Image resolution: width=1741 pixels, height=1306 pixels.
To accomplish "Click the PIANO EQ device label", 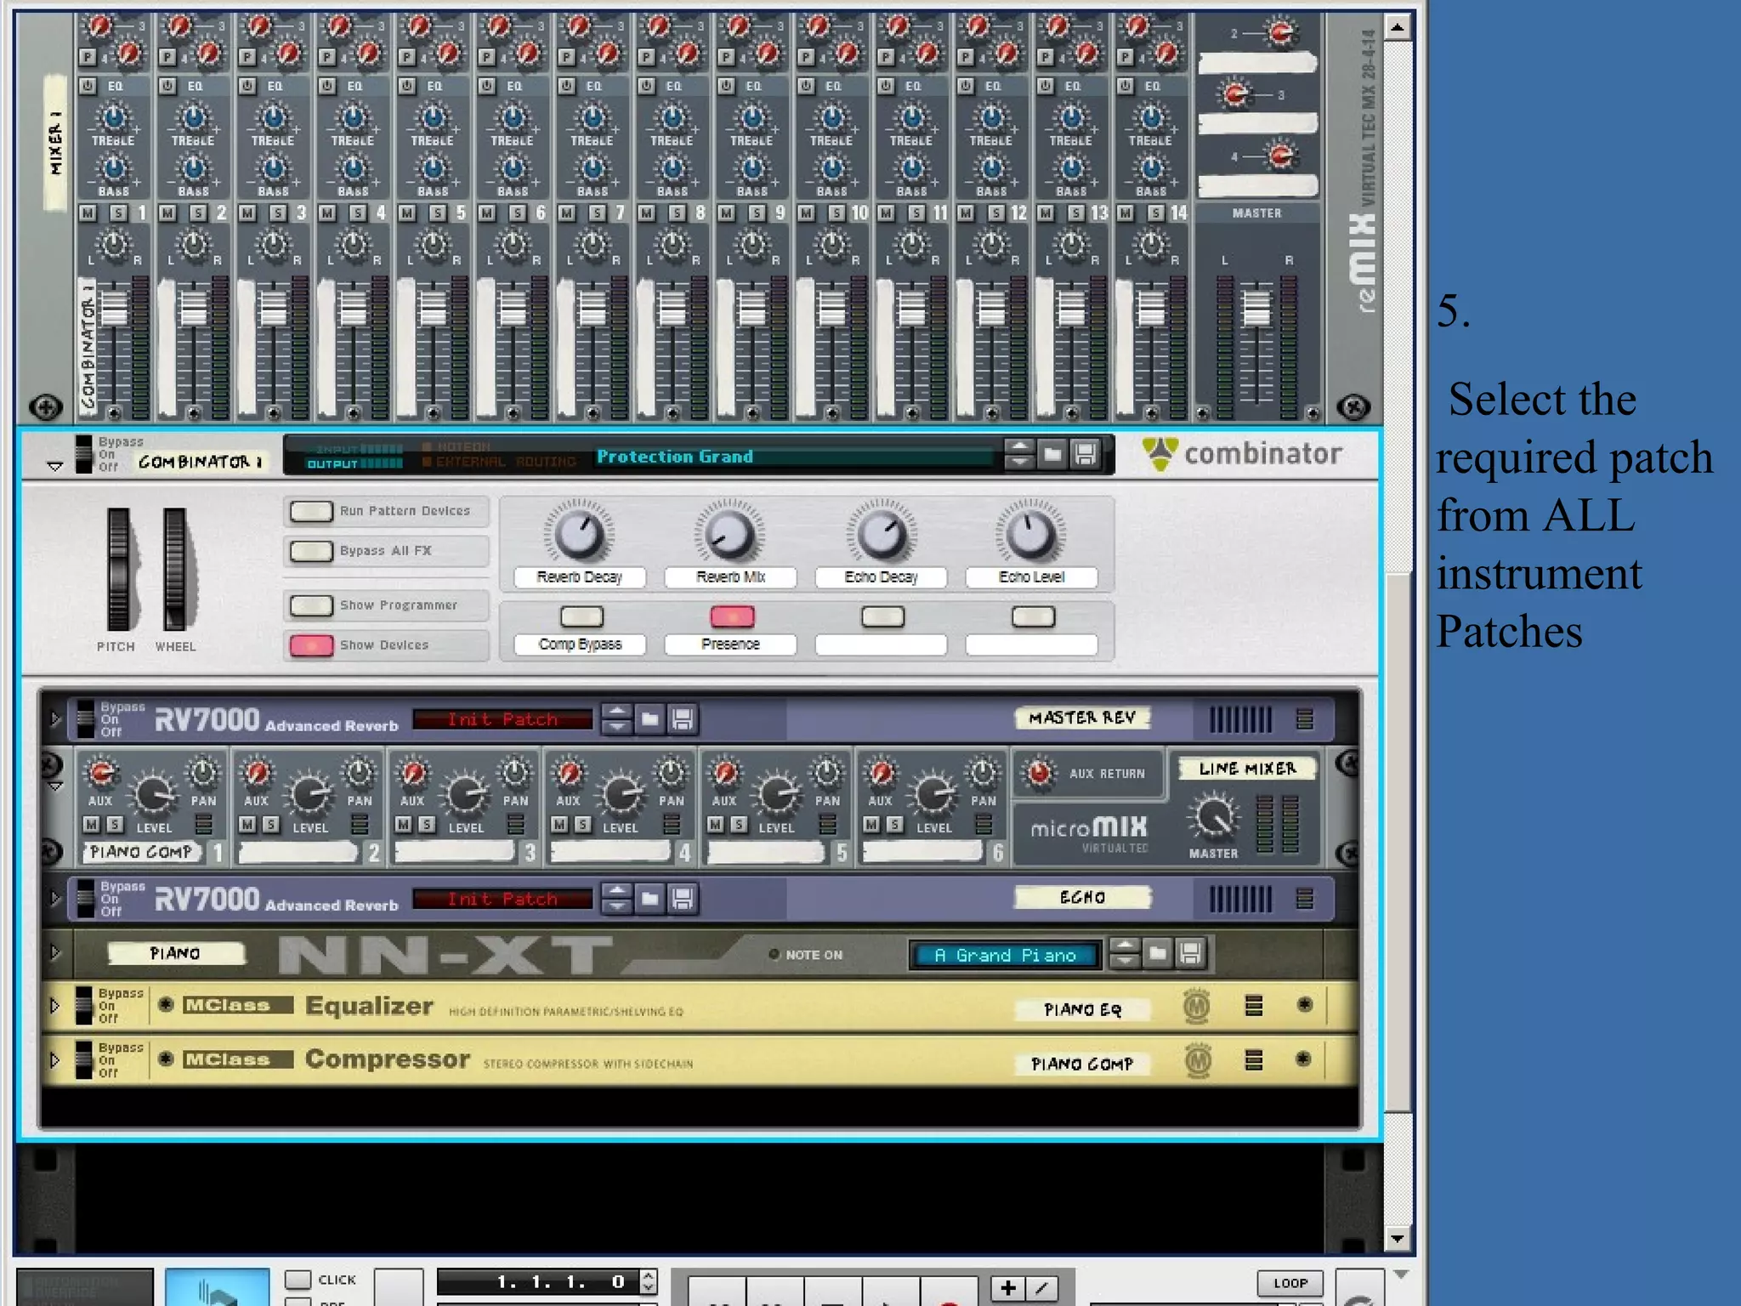I will point(1082,1009).
